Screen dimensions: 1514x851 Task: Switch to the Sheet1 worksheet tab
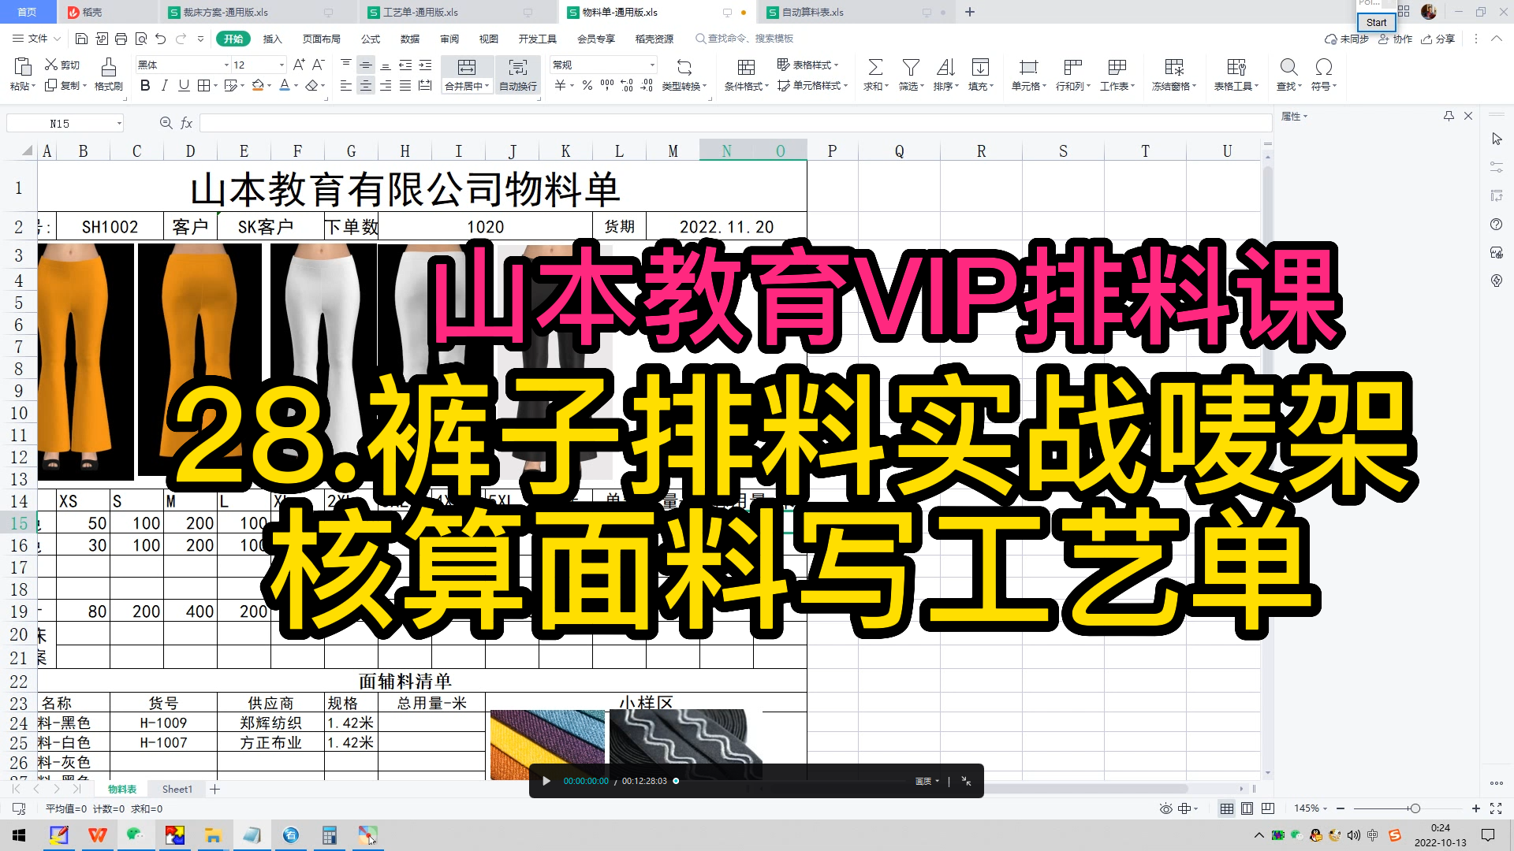coord(177,789)
